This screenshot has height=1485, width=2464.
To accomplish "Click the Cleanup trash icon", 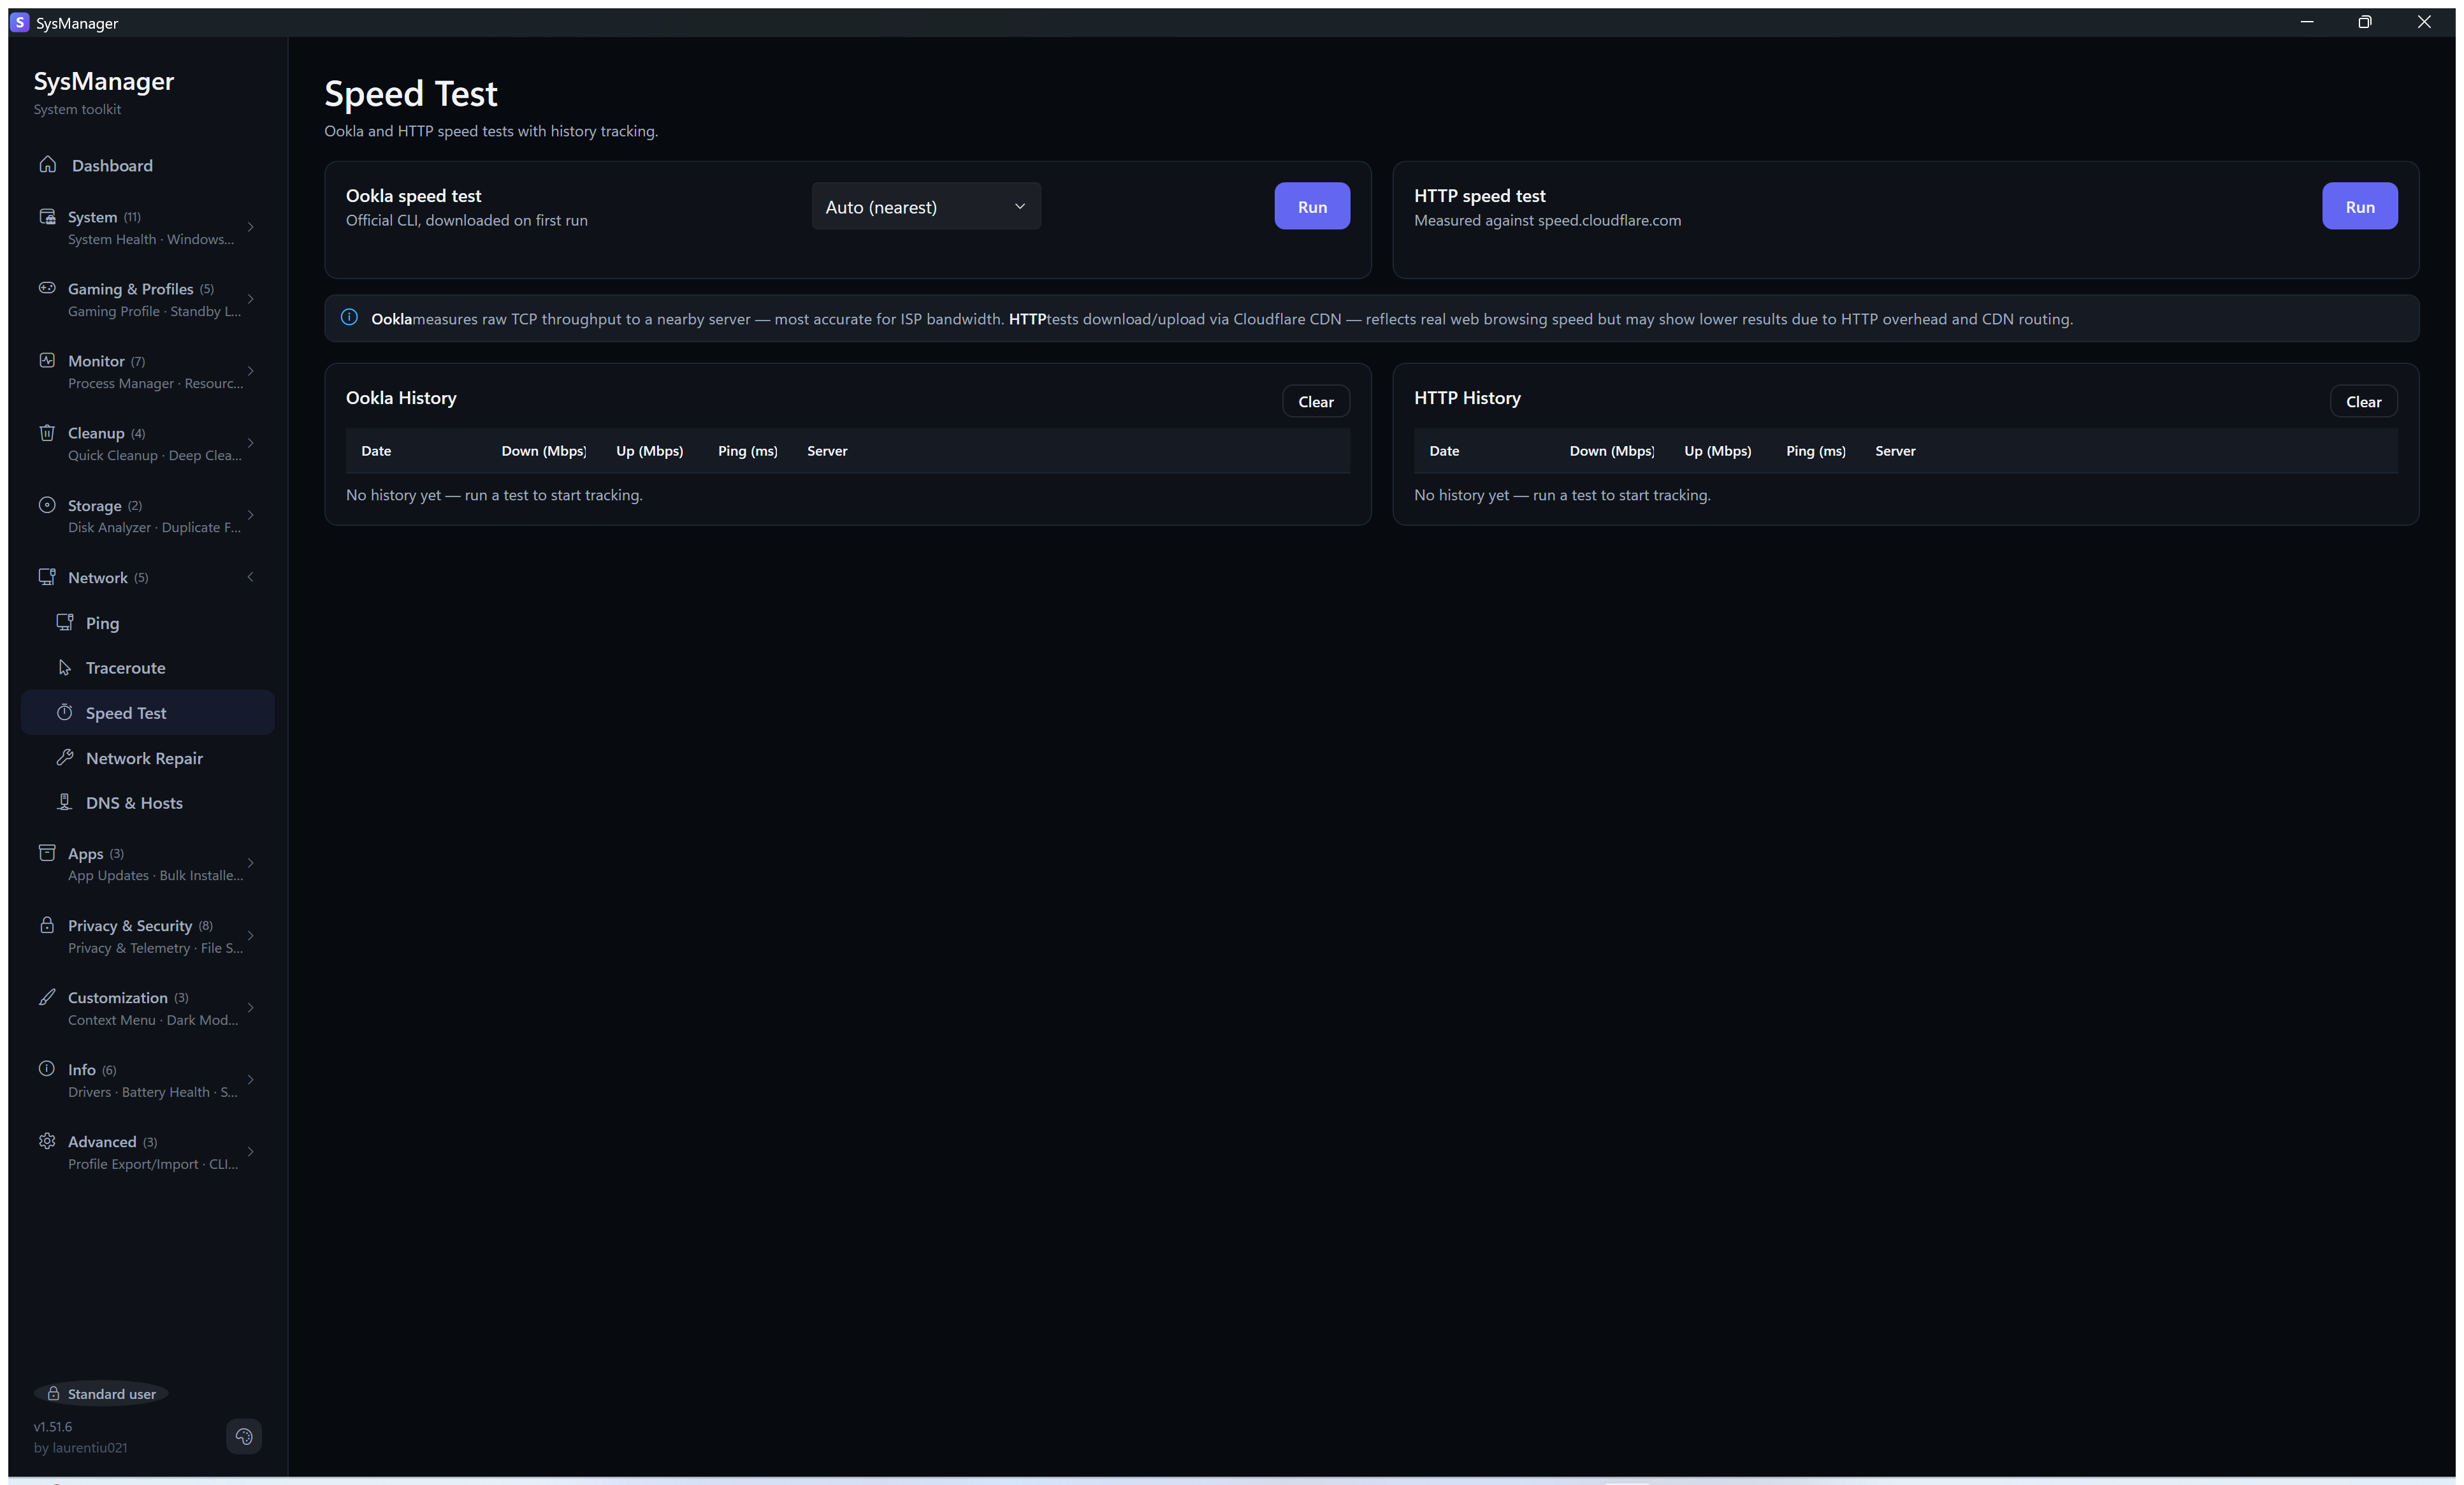I will tap(47, 432).
